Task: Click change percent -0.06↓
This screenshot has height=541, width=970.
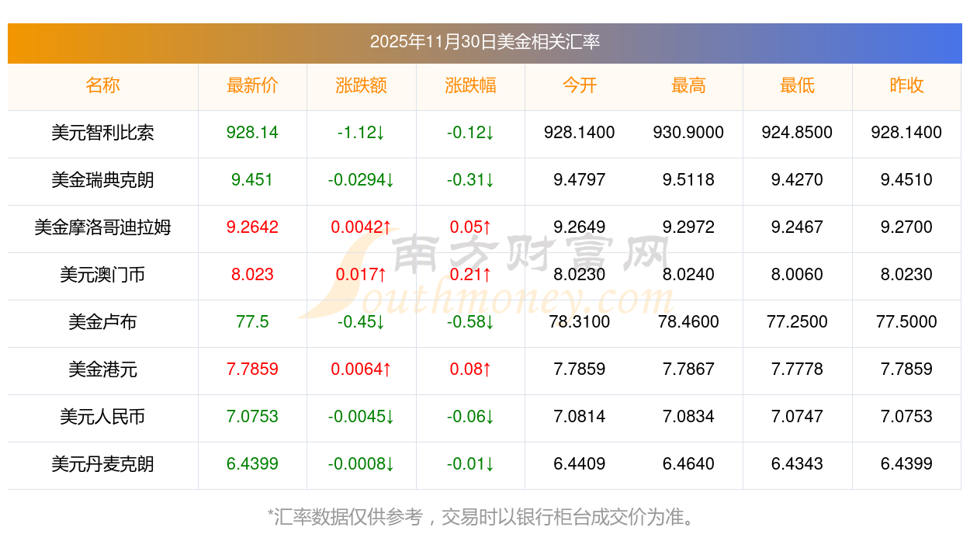Action: tap(470, 417)
